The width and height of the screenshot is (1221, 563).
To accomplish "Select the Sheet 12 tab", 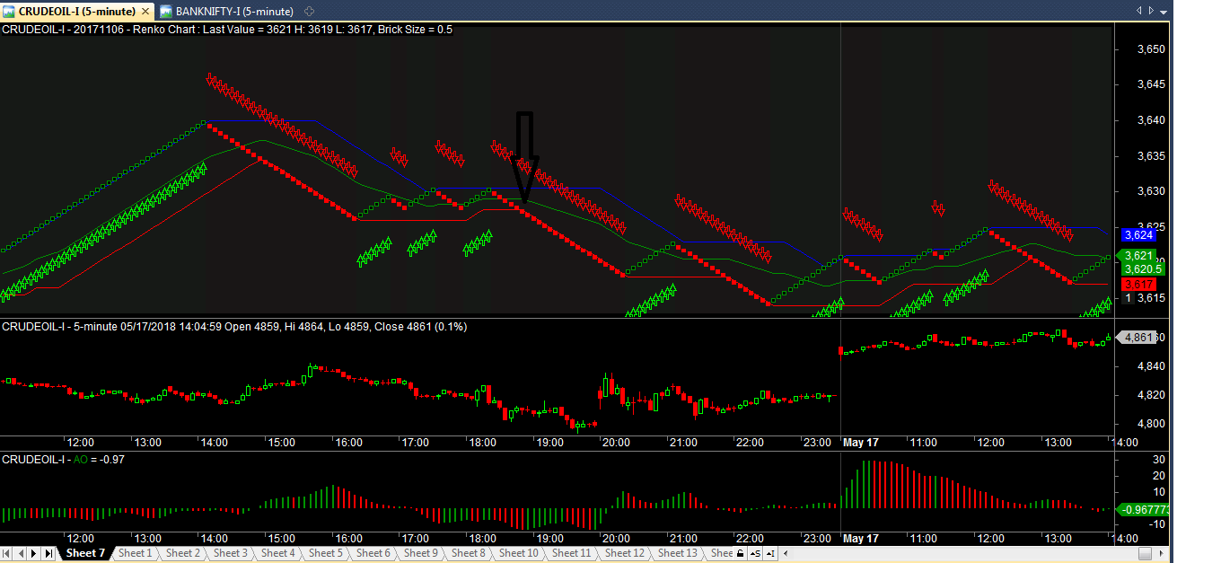I will tap(625, 553).
